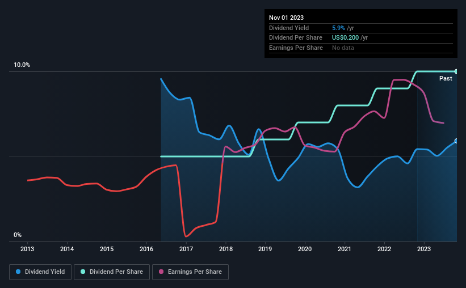Select the Dividend Per Share end marker

[x=456, y=71]
